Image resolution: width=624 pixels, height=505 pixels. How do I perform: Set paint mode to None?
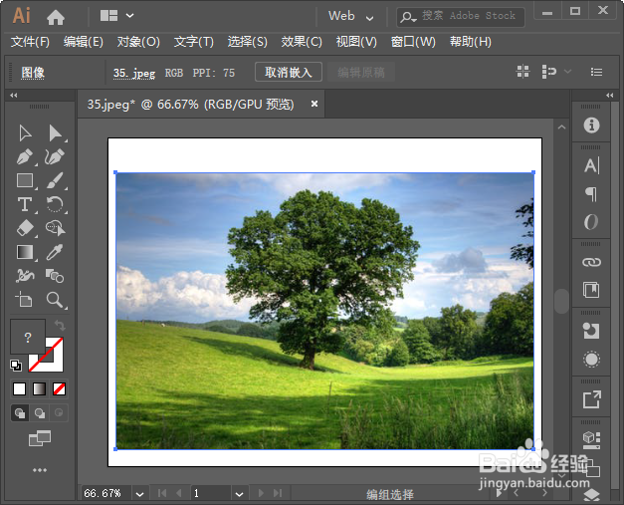(x=60, y=388)
